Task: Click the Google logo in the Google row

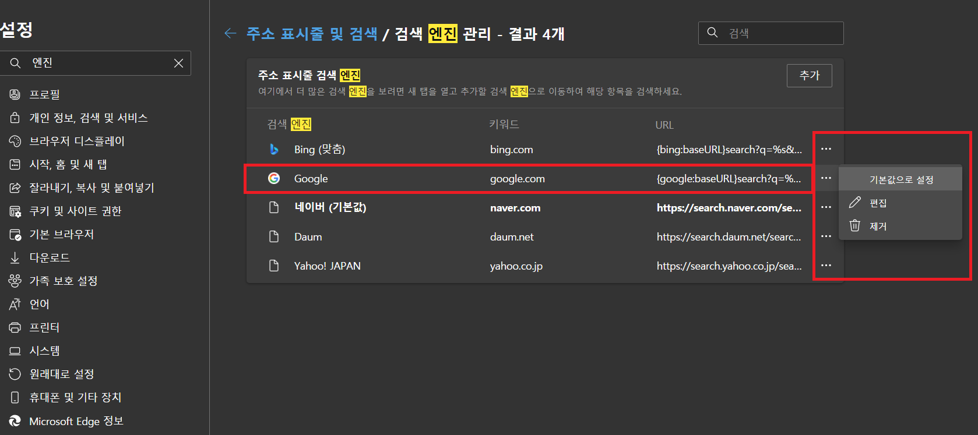Action: pyautogui.click(x=274, y=178)
